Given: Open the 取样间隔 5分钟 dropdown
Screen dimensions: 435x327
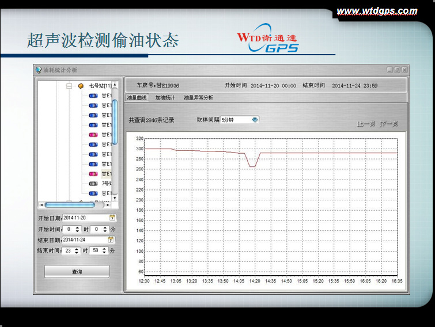Looking at the screenshot, I should pos(255,120).
